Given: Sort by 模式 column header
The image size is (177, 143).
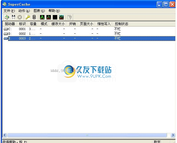Looking at the screenshot, I should coord(44,24).
